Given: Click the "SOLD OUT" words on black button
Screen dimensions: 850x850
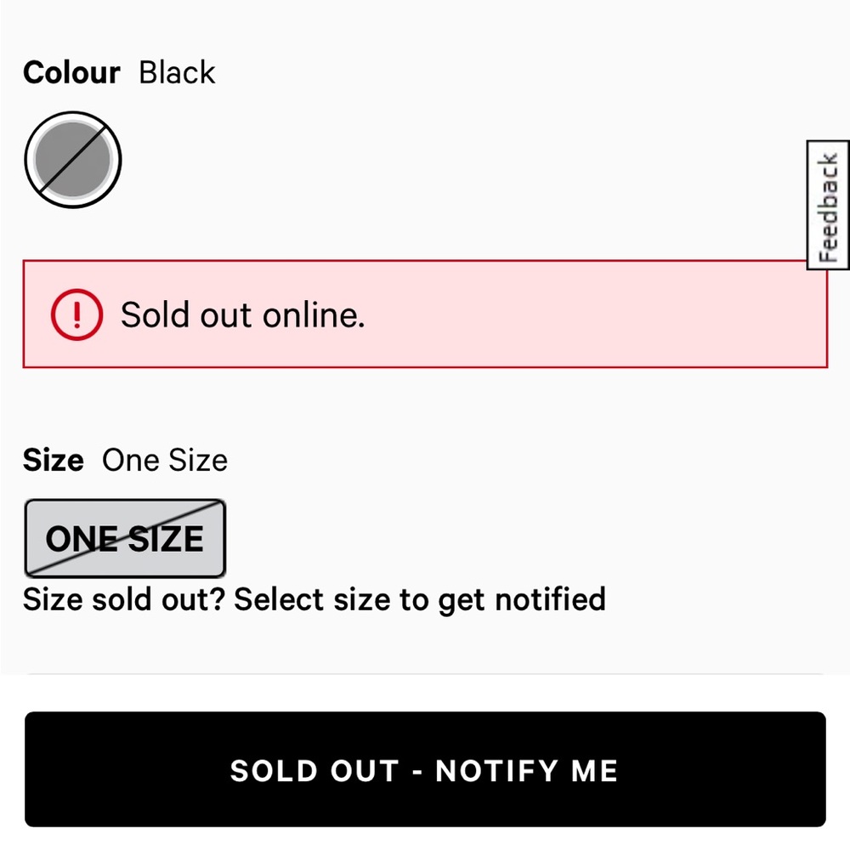Looking at the screenshot, I should 314,770.
